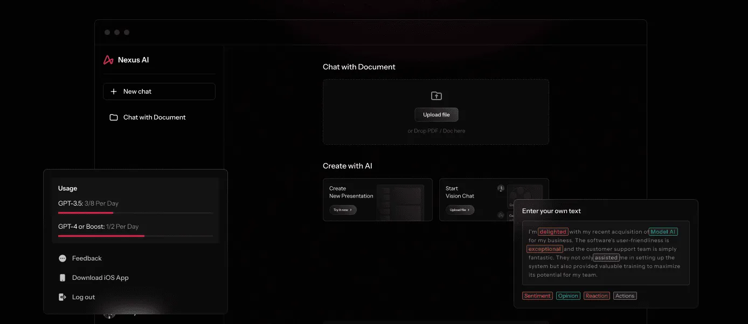Select the highlighted word "assisted"

pos(606,258)
